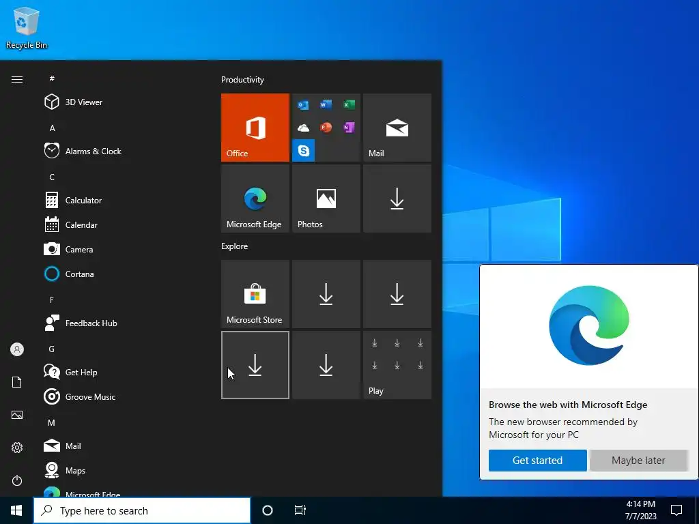This screenshot has height=524, width=699.
Task: Open the Photos tile
Action: tap(326, 199)
